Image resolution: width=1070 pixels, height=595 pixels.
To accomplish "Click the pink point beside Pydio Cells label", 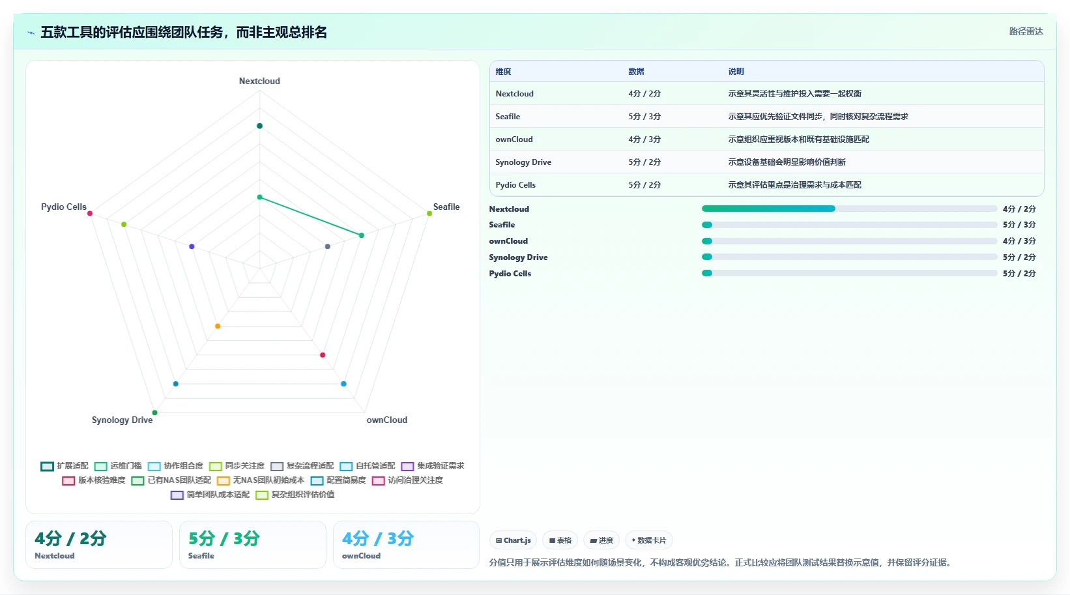I will click(x=90, y=214).
